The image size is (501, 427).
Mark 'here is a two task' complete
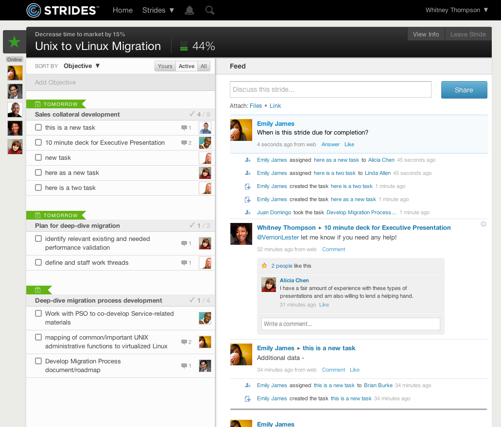[38, 188]
